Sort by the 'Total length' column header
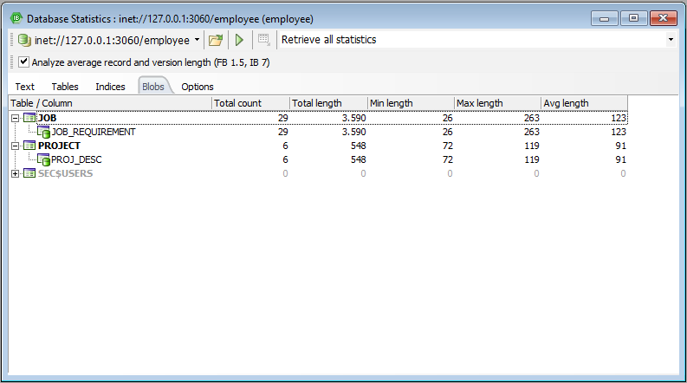Image resolution: width=687 pixels, height=383 pixels. pos(328,103)
